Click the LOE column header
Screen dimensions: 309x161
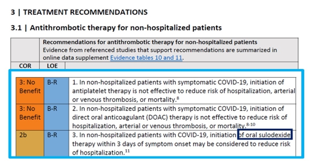tap(52, 66)
